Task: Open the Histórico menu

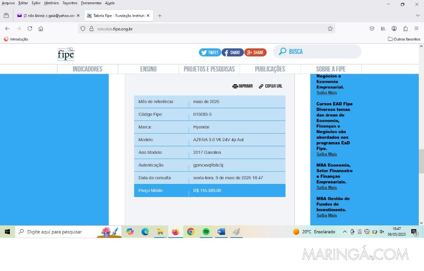Action: 51,3
